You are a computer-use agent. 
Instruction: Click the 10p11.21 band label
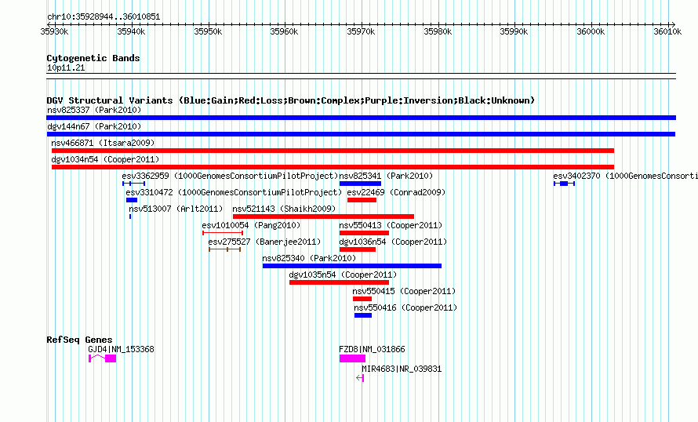[66, 67]
